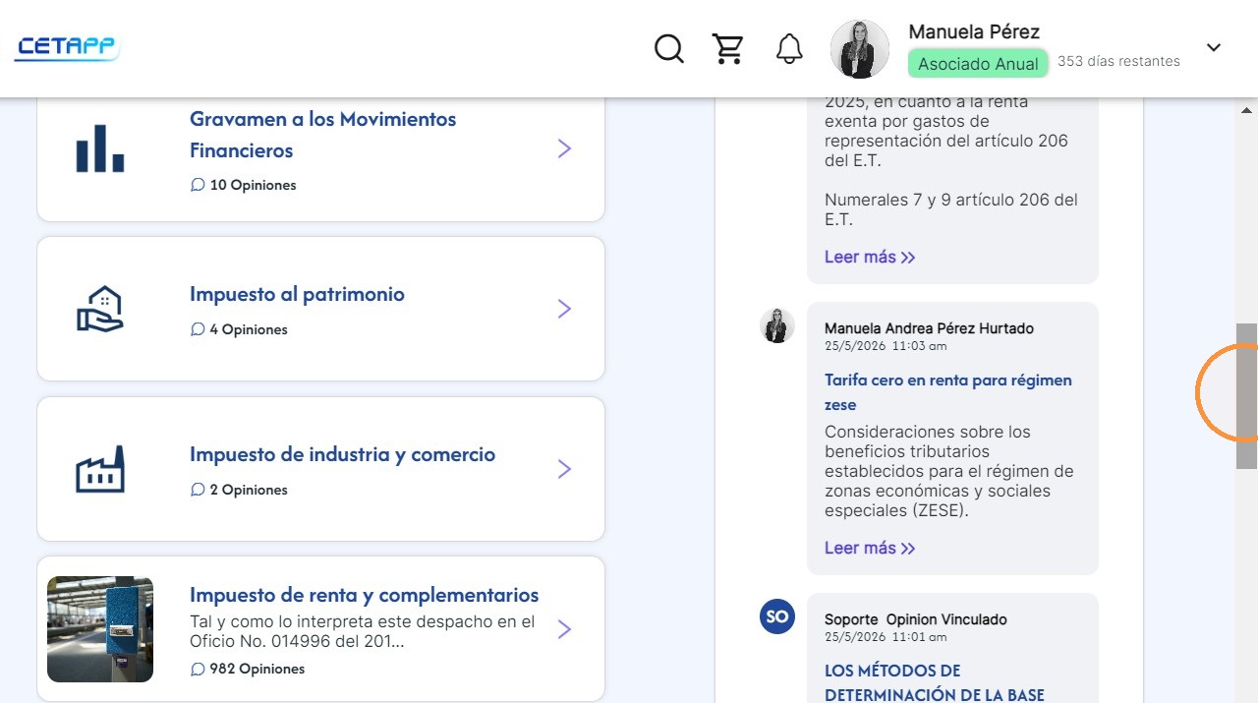The image size is (1258, 703).
Task: Click the house-in-hand Impuesto al patrimonio icon
Action: pos(100,309)
